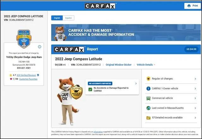Click the top-rated dealer badge shield
The height and width of the screenshot is (139, 202).
(24, 39)
